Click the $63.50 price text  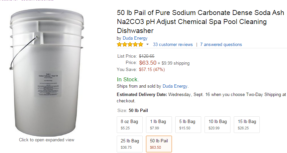point(148,63)
